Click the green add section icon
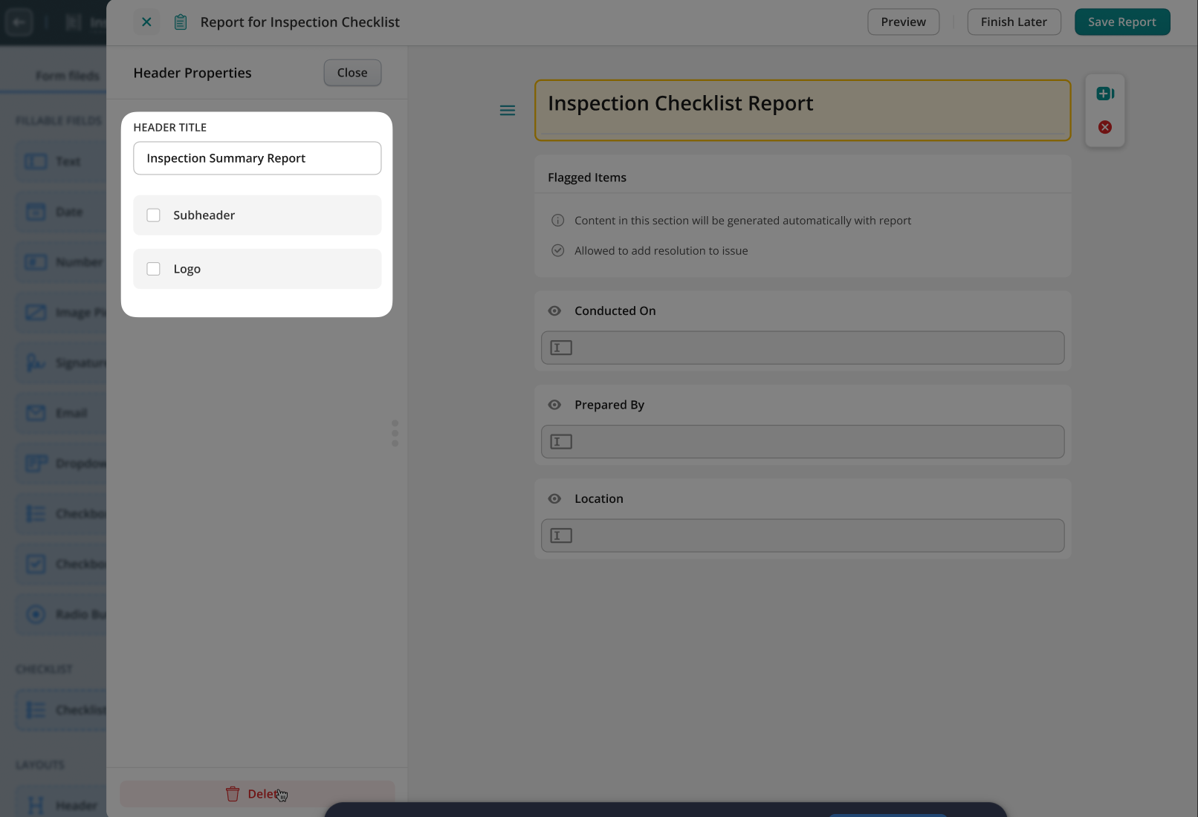 (1104, 94)
